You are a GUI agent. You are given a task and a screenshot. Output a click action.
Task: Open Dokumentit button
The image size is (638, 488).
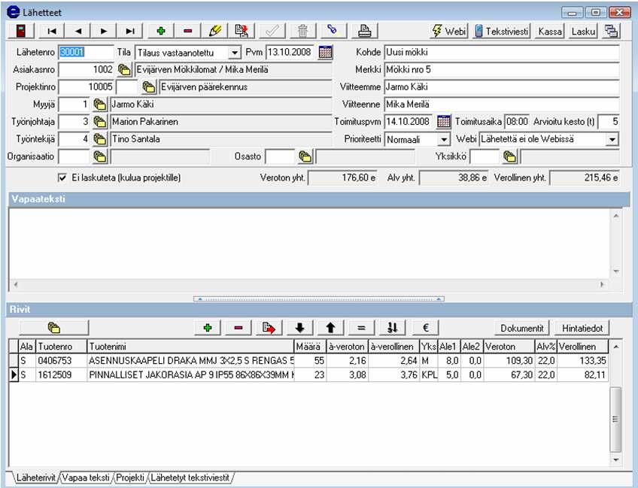point(521,328)
